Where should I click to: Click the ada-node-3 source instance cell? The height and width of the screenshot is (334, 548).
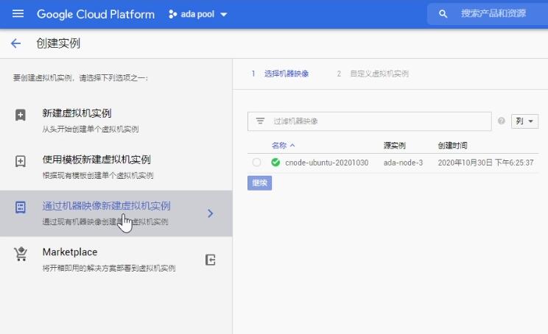coord(403,163)
